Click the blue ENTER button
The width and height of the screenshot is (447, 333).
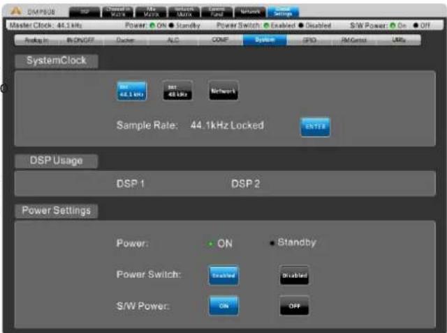coord(315,127)
